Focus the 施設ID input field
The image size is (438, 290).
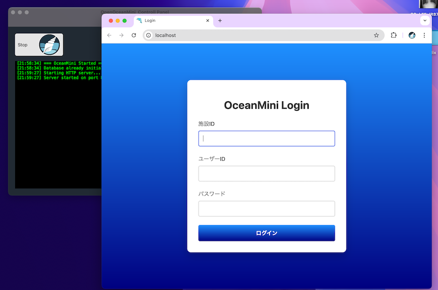(x=266, y=139)
